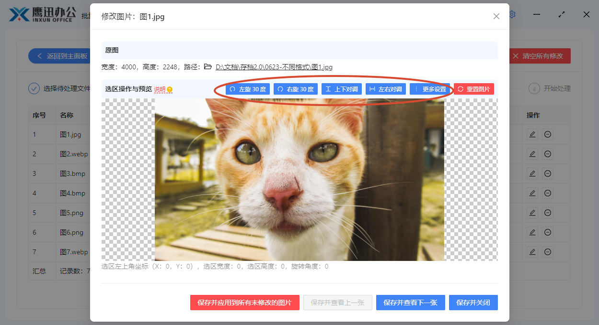Click the fullscreen expand icon in title bar
Image resolution: width=599 pixels, height=325 pixels.
[x=562, y=14]
